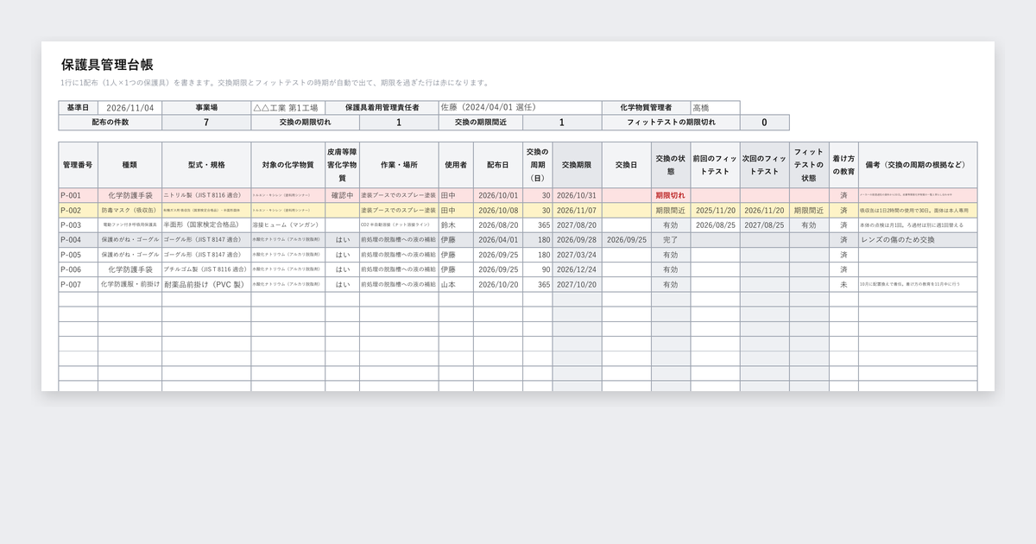Click the 交換期限 2026/11/07 cell
Viewport: 1036px width, 544px height.
[577, 211]
